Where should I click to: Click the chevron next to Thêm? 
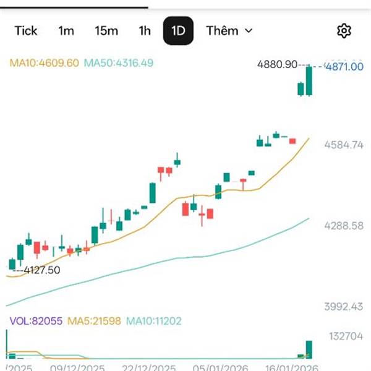(249, 30)
